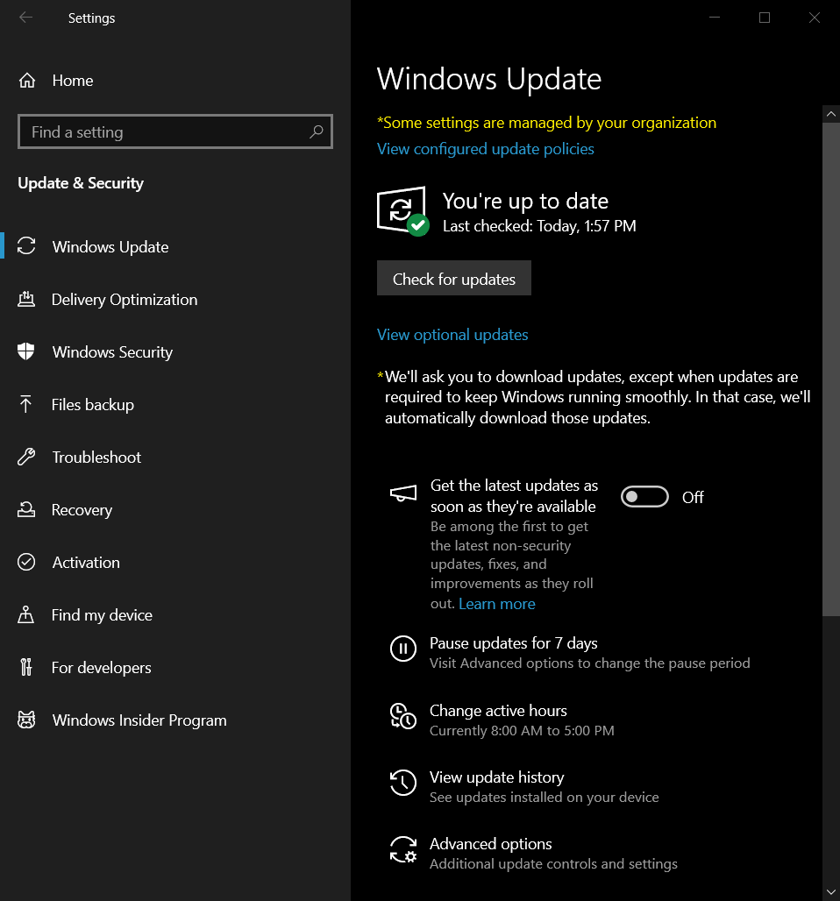Click the scrollbar down arrow
840x901 pixels.
831,892
